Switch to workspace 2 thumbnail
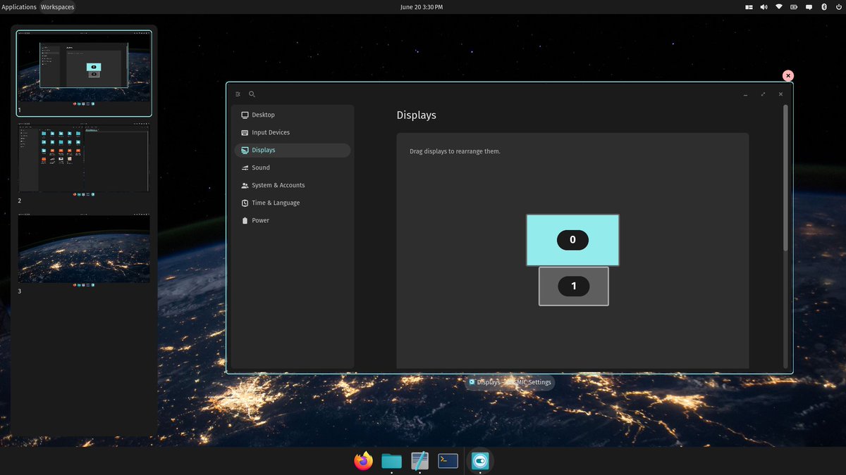The image size is (846, 475). 84,158
